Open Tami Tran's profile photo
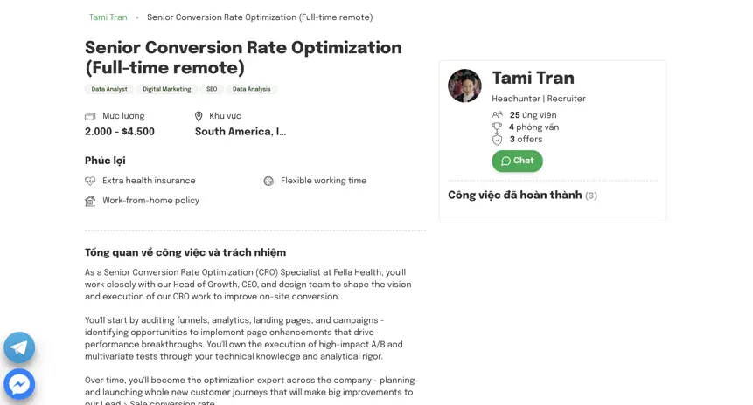Viewport: 753px width, 405px height. (464, 86)
